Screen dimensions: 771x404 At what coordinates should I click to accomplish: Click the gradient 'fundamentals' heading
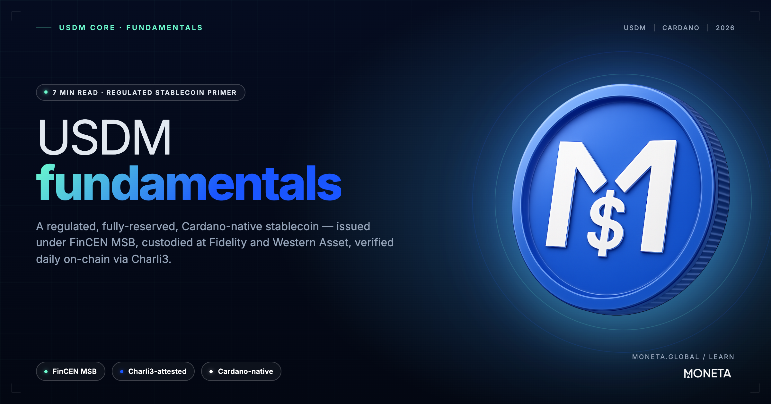pyautogui.click(x=189, y=183)
